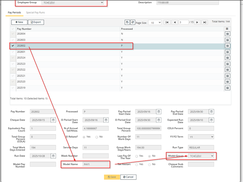Create a New pay period
The image size is (243, 182).
[19, 22]
